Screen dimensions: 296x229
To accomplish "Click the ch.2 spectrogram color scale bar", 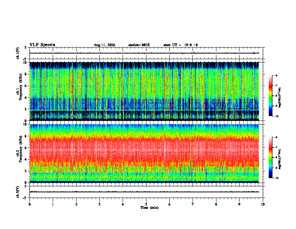I will click(270, 158).
